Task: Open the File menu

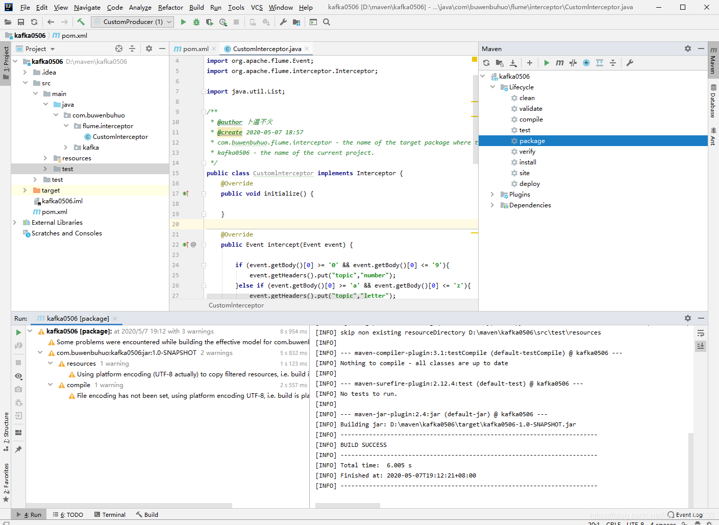Action: click(25, 7)
